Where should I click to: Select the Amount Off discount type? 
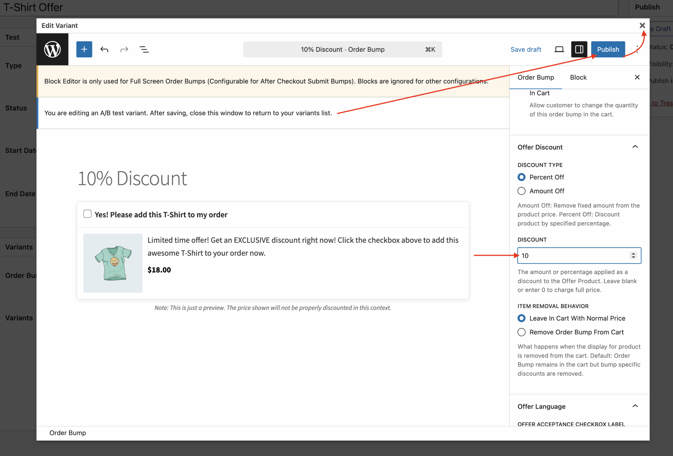coord(521,191)
